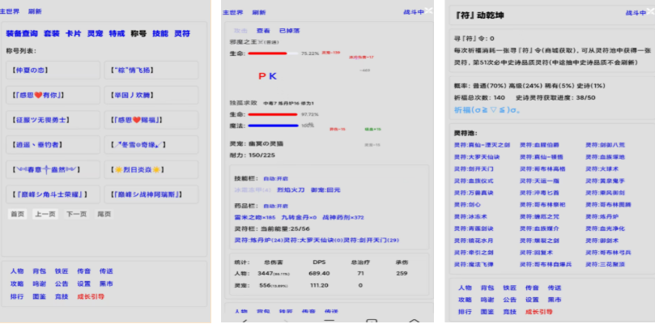Select 灵符:大罗天仙诀 in talisman pool
655x324 pixels.
(476, 157)
